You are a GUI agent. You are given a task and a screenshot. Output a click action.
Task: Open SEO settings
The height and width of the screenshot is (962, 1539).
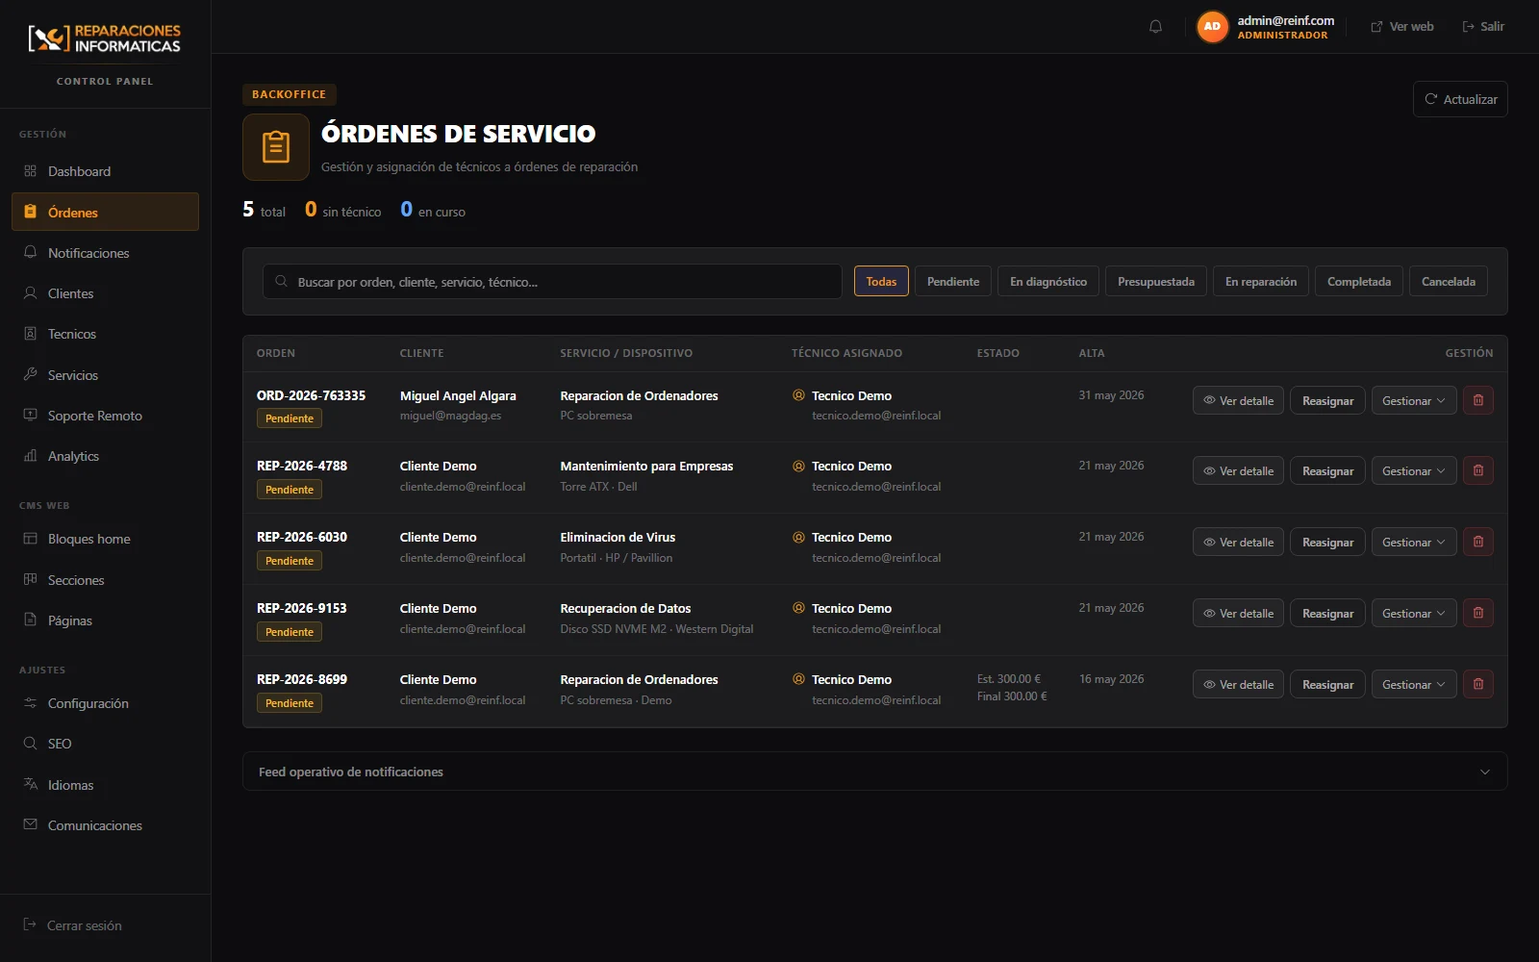click(105, 744)
